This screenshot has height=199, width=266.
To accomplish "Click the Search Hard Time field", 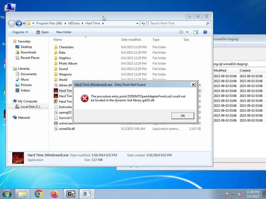I will pos(179,23).
